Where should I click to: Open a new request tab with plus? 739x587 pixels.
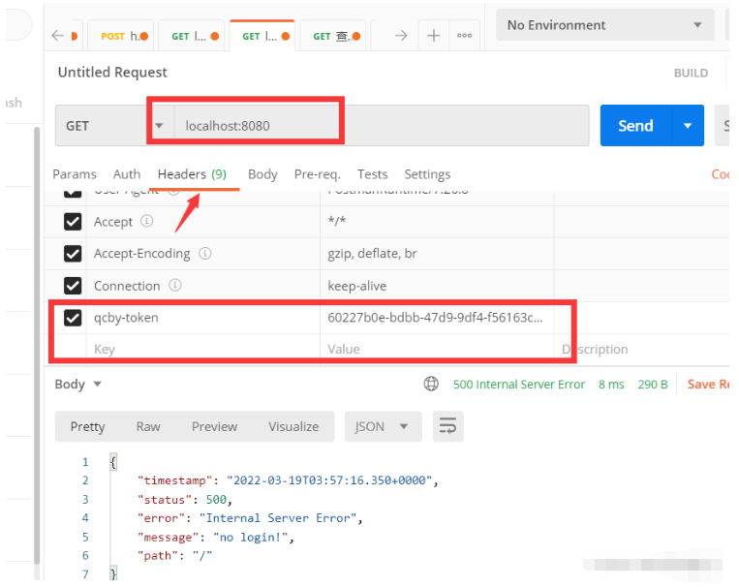click(x=434, y=36)
